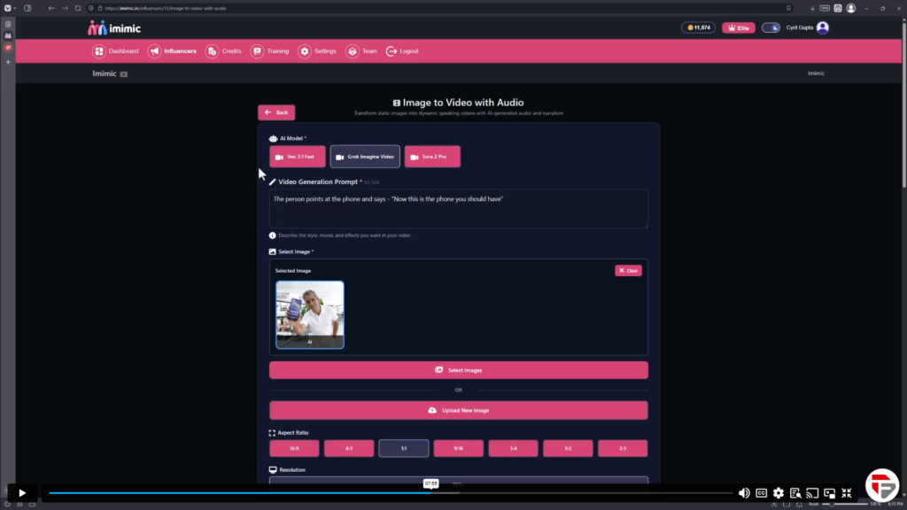Click the Logout icon in the navbar
Image resolution: width=907 pixels, height=510 pixels.
[391, 51]
